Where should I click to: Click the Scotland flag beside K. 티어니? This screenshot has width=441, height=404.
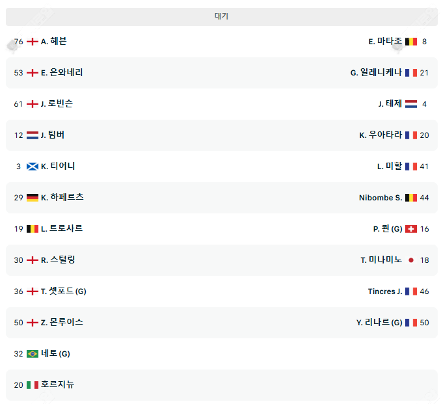click(33, 167)
